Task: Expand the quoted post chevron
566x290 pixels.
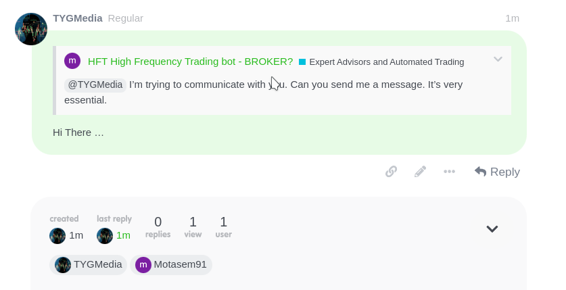Action: (498, 59)
